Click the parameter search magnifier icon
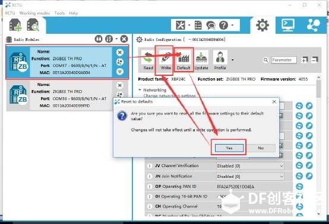329x224 pixels. point(265,60)
